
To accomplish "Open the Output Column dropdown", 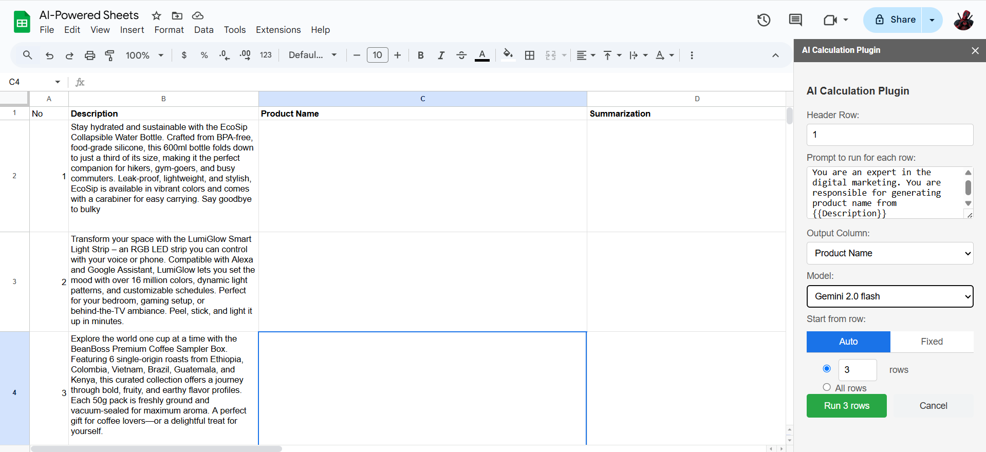I will click(x=890, y=253).
